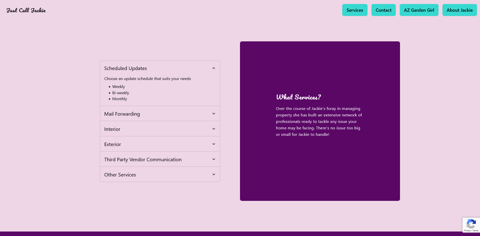The height and width of the screenshot is (236, 480).
Task: Open the reCAPTCHA Privacy link
Action: 467,231
